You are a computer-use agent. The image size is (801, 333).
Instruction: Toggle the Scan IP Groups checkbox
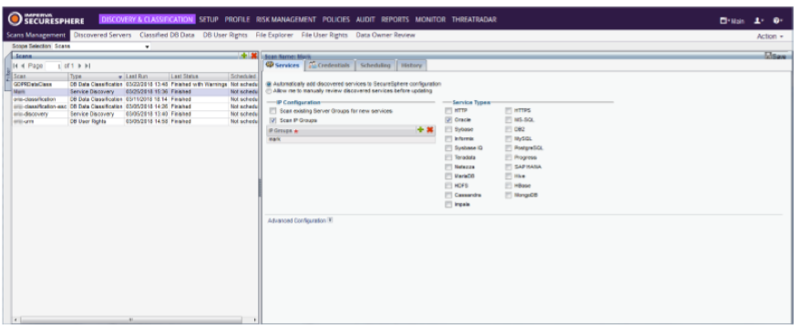click(273, 120)
